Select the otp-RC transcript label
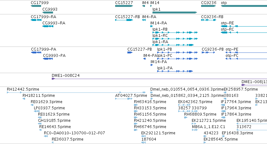 [x=227, y=29]
